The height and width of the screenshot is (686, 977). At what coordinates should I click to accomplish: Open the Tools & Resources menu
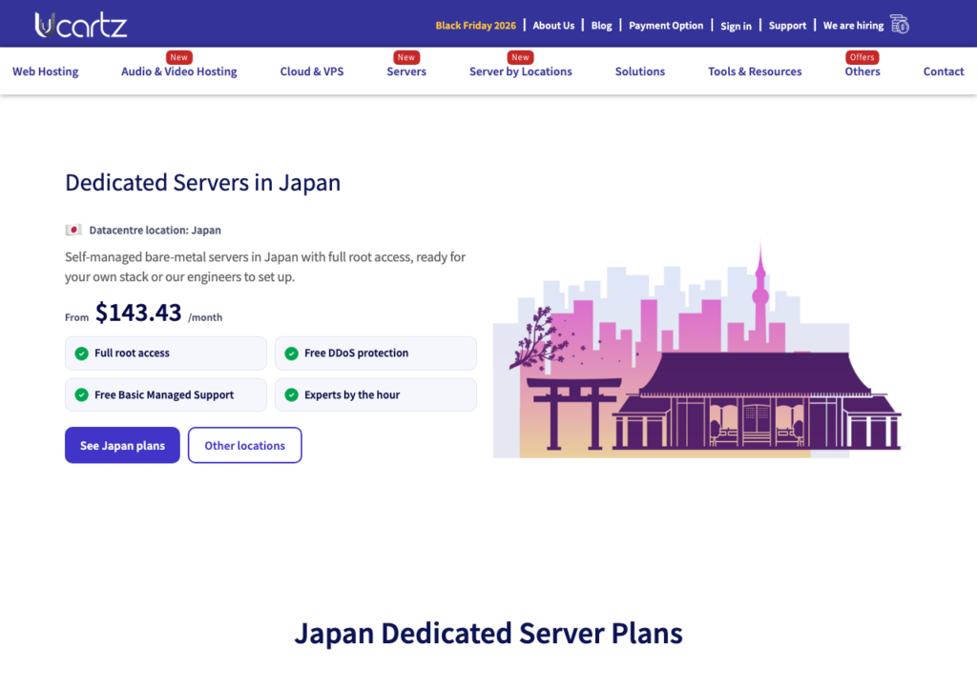coord(755,71)
